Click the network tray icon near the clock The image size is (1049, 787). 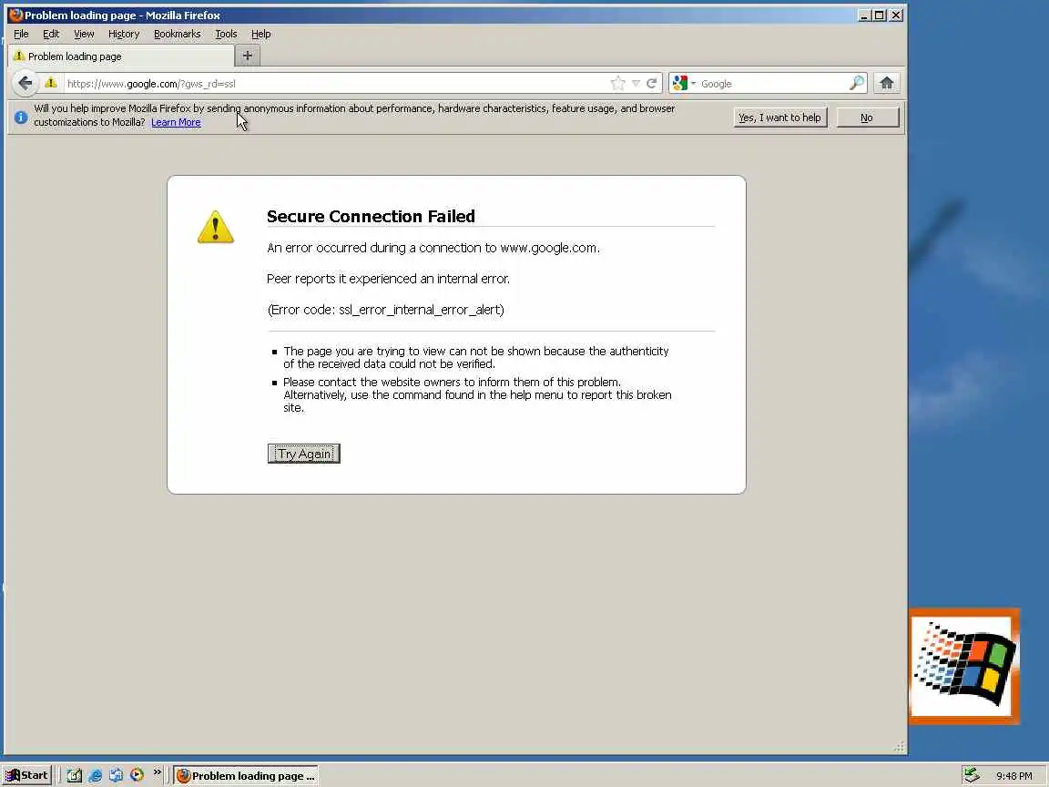click(x=972, y=775)
